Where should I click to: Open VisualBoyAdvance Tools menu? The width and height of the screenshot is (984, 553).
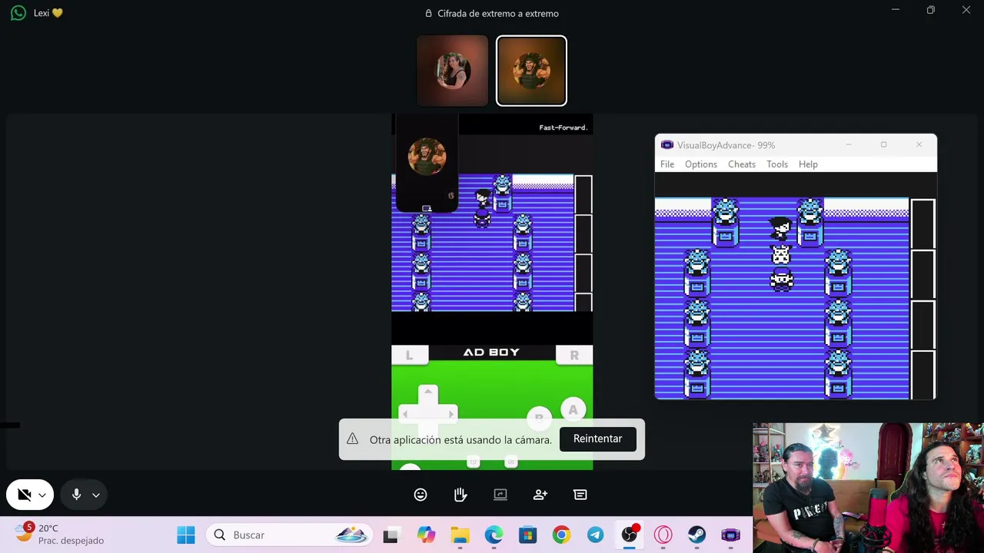[777, 164]
